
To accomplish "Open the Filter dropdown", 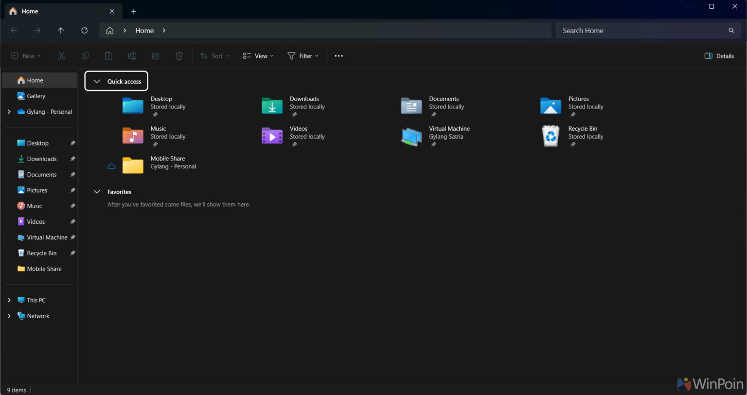I will coord(302,55).
